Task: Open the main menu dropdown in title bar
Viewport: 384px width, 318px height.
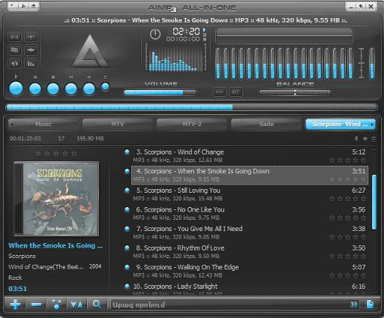Action: [13, 6]
